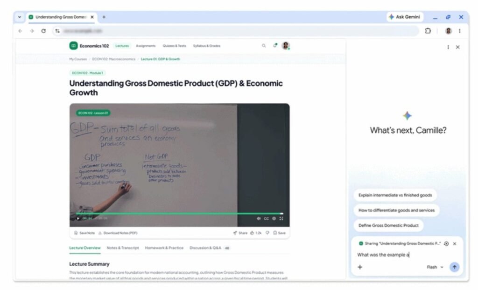View site information icon in address bar
The width and height of the screenshot is (478, 290).
(x=57, y=31)
